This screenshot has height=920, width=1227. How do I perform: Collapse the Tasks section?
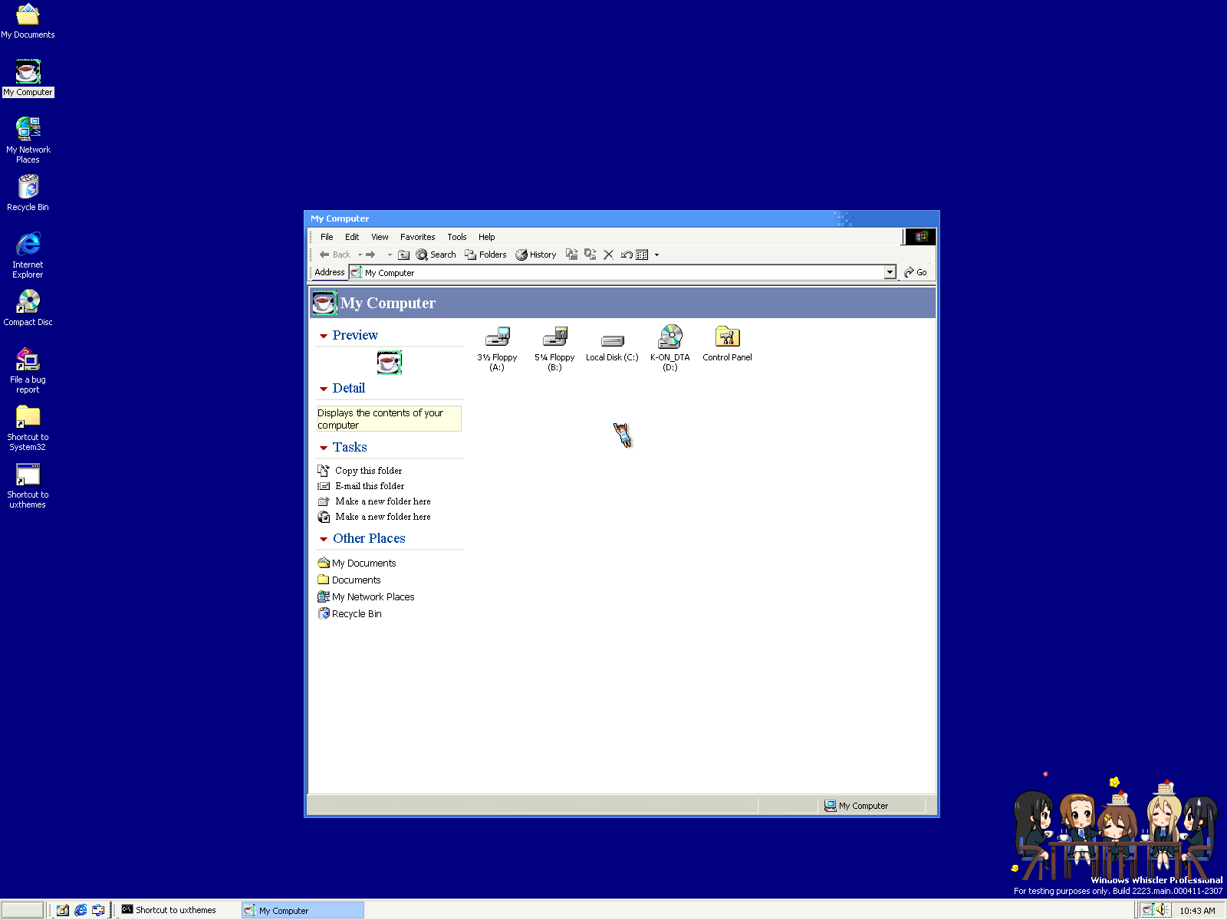[324, 448]
